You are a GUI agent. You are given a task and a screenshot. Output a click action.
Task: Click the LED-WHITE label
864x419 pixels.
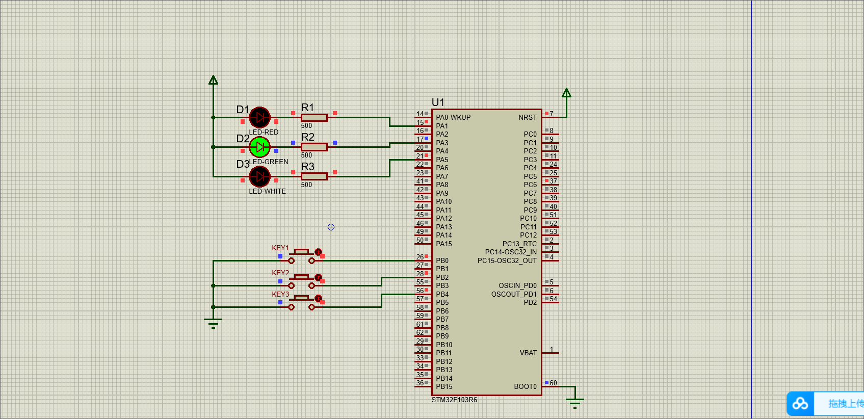267,191
